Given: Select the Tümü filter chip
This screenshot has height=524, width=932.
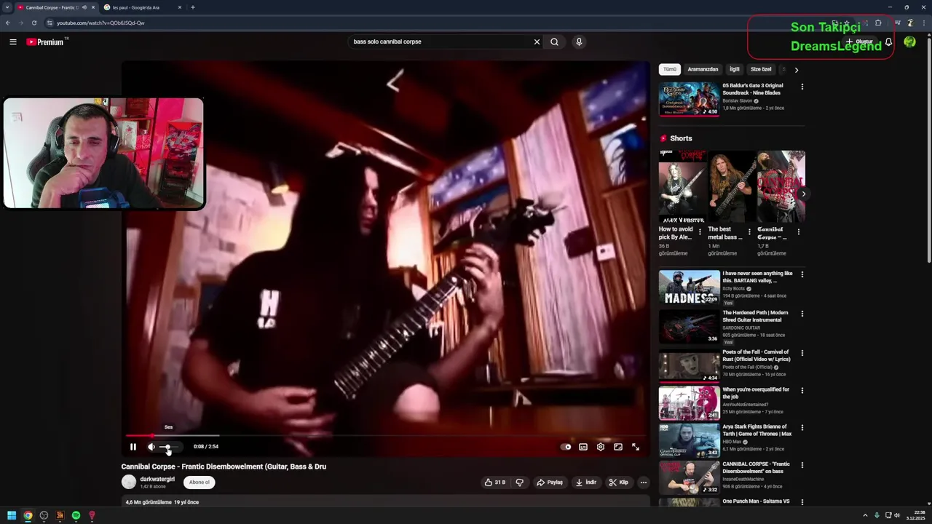Looking at the screenshot, I should point(670,69).
